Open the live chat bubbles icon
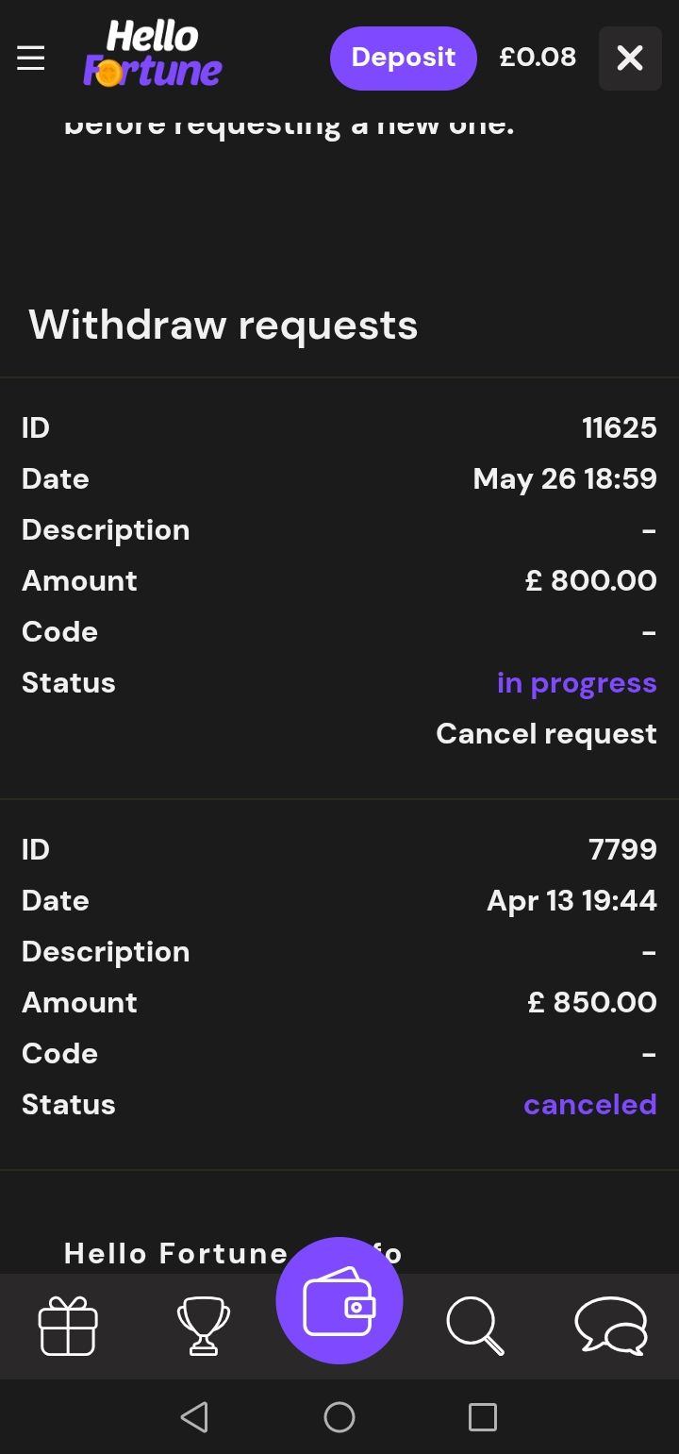The width and height of the screenshot is (679, 1454). coord(611,1326)
